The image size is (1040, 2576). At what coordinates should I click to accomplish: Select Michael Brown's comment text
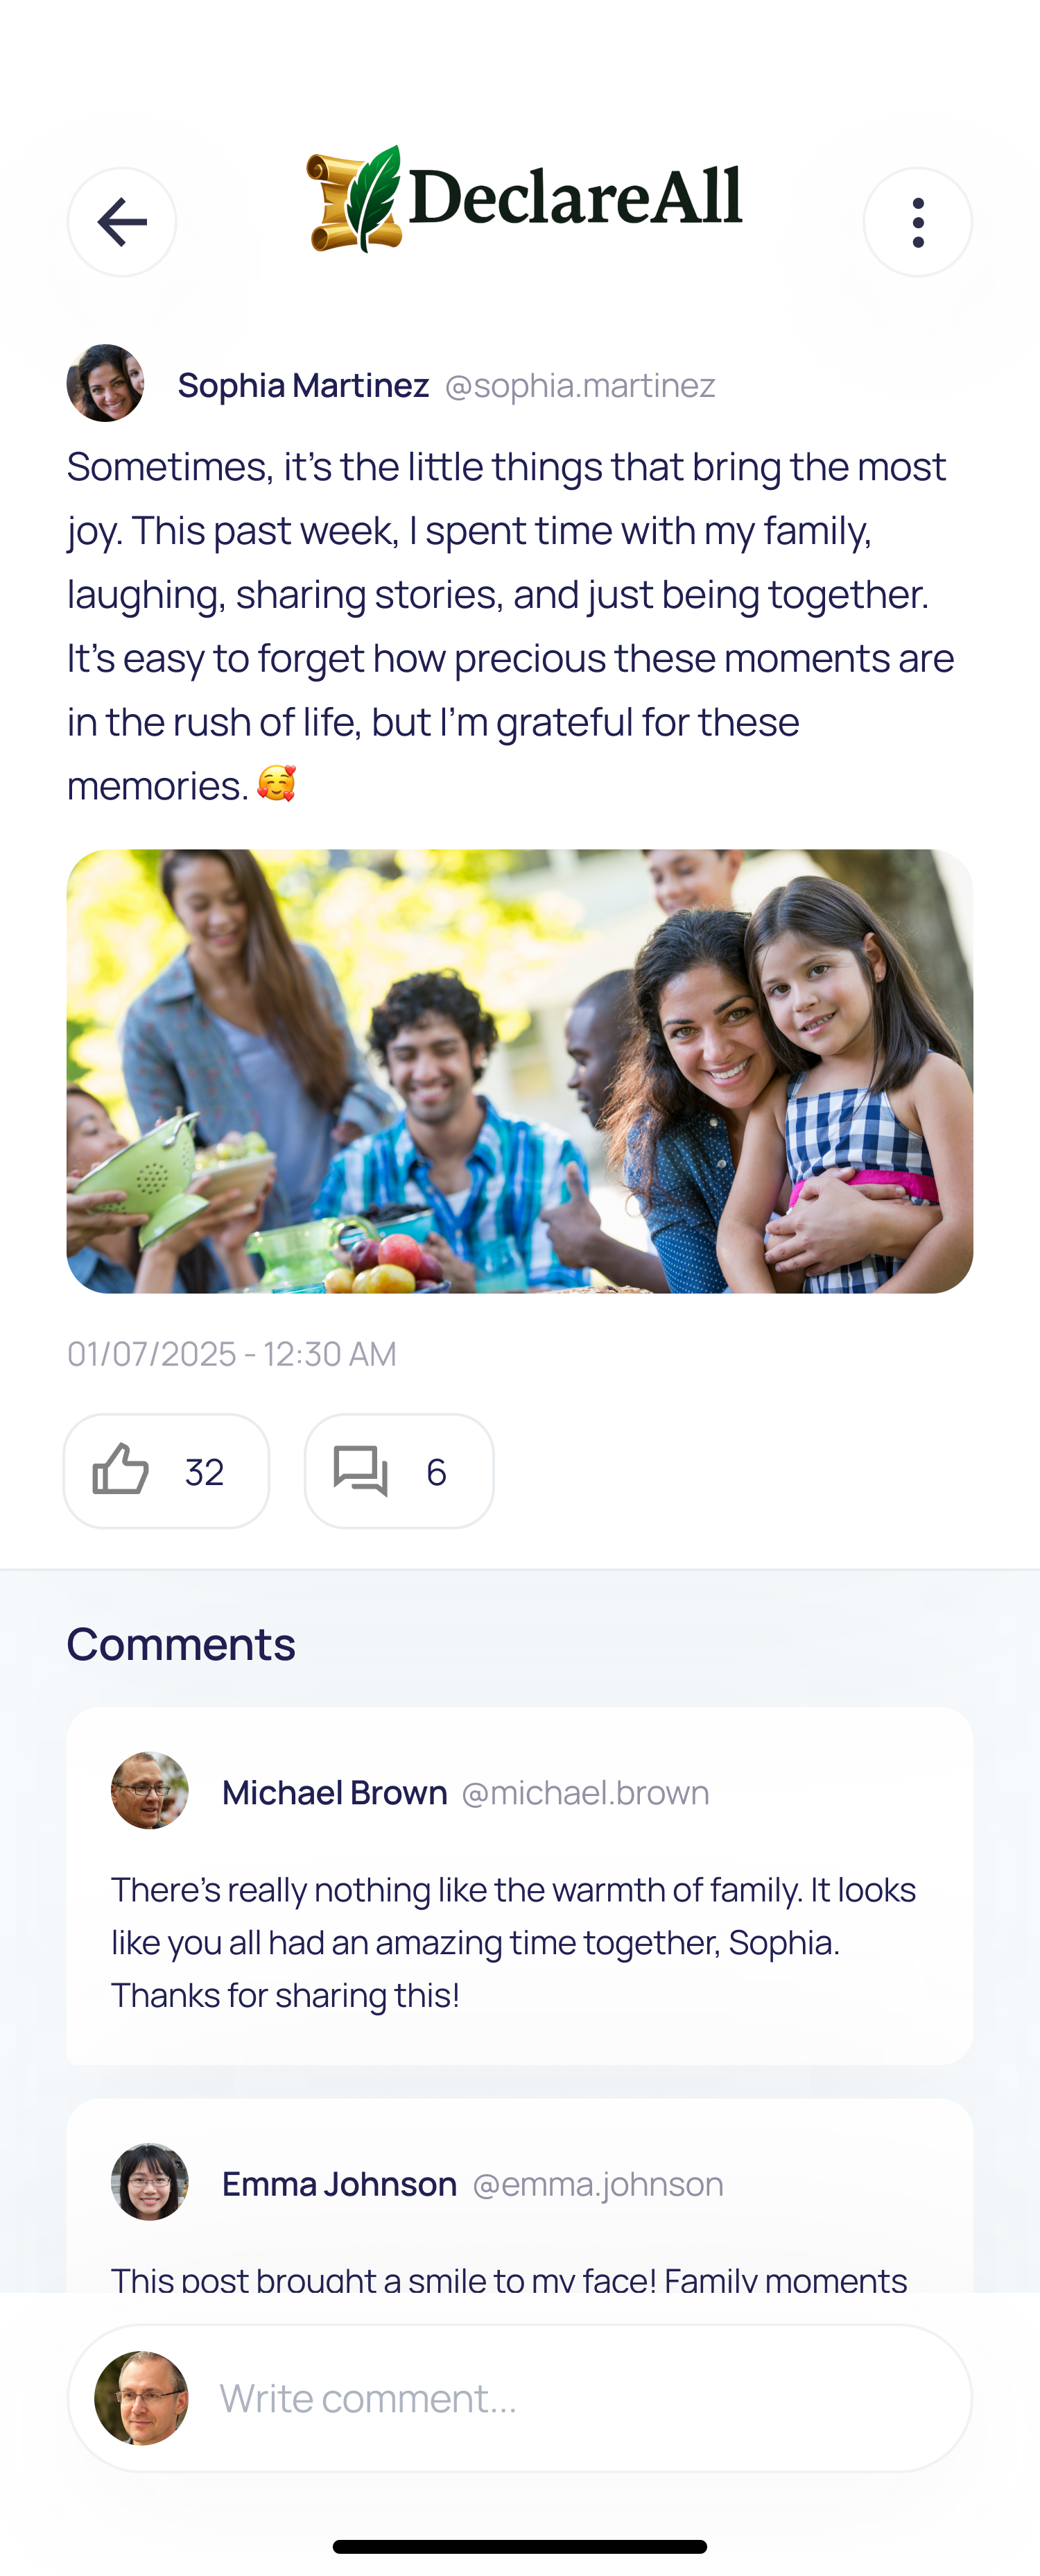pos(514,1942)
